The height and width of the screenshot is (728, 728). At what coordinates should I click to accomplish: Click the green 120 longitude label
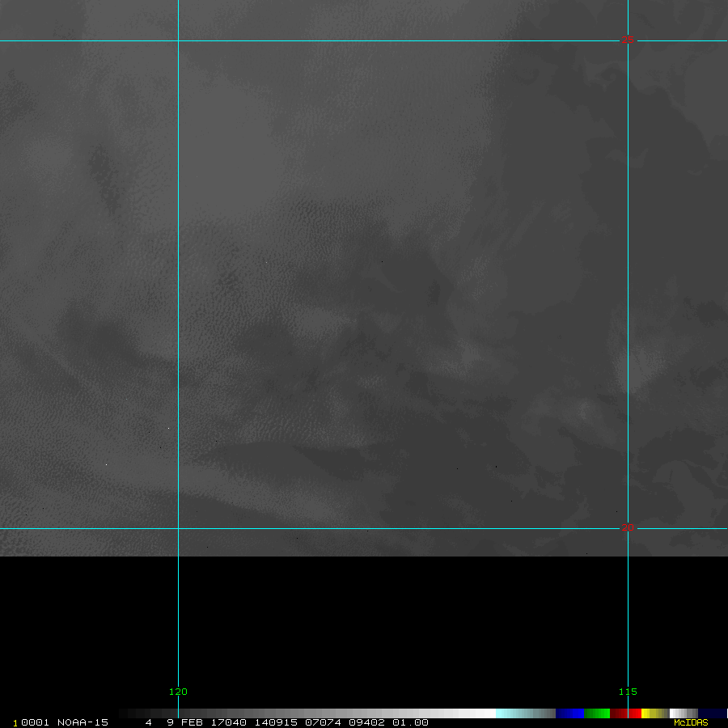pos(178,692)
